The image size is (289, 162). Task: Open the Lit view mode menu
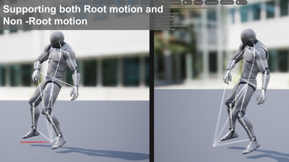point(188,2)
